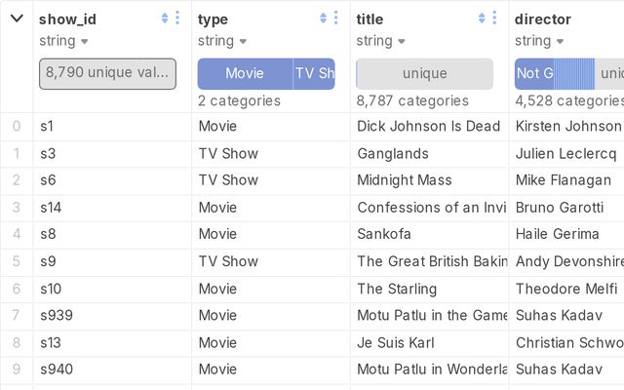Collapse column summaries with top-left chevron
The image size is (624, 390).
point(17,18)
